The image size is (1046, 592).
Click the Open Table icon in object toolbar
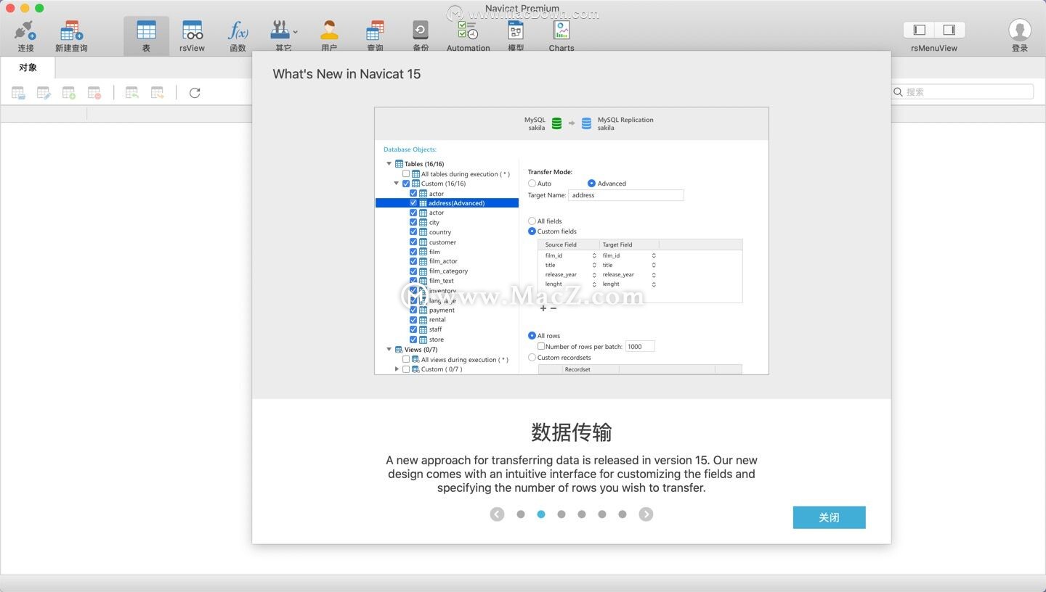[19, 93]
